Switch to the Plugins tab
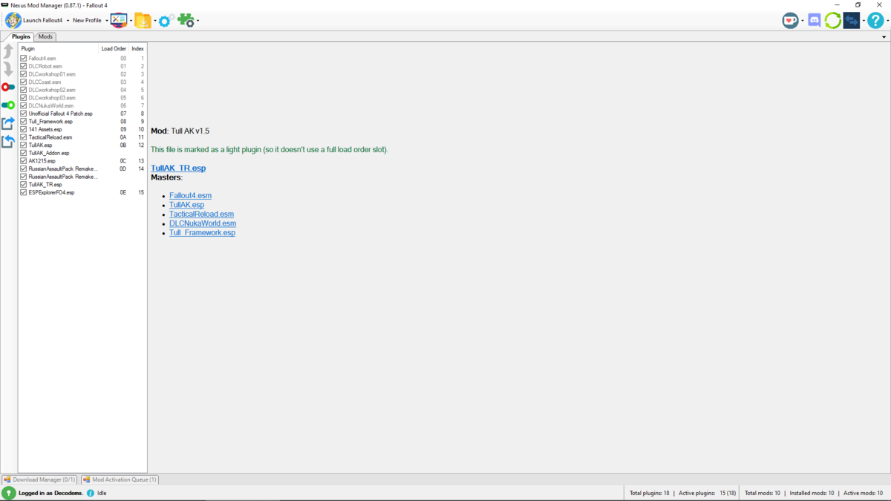The image size is (891, 501). [21, 36]
